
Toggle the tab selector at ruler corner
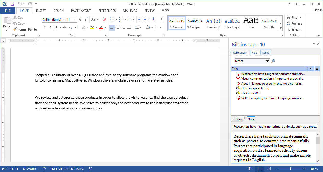(x=3, y=40)
